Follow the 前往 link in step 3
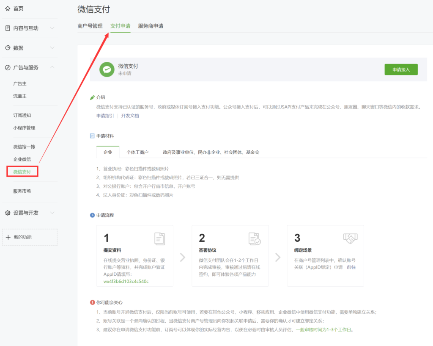The height and width of the screenshot is (346, 433). pyautogui.click(x=351, y=267)
